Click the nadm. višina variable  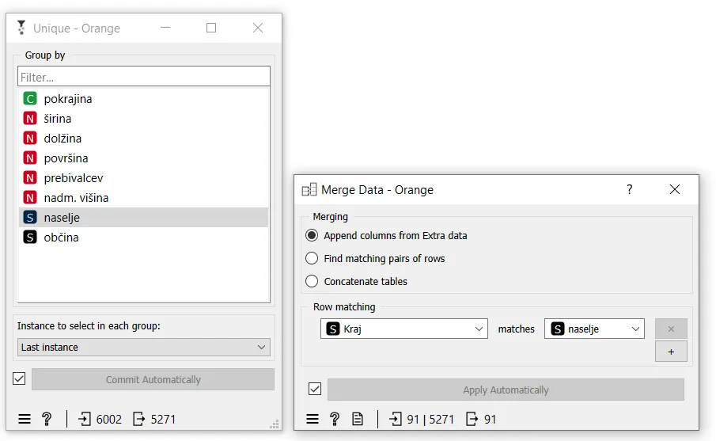(x=143, y=198)
